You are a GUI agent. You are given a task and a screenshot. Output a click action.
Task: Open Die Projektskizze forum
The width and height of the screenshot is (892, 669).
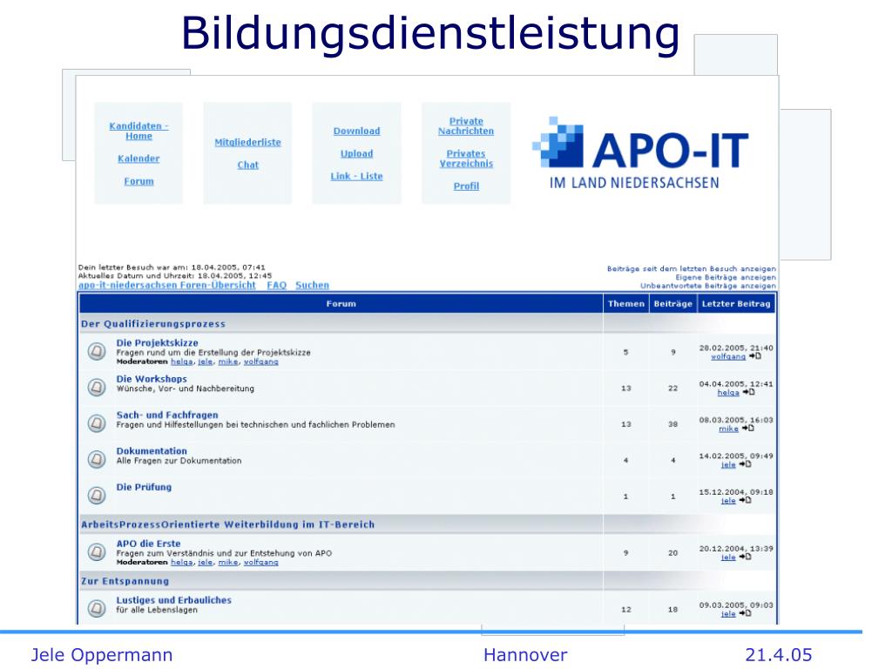[157, 343]
